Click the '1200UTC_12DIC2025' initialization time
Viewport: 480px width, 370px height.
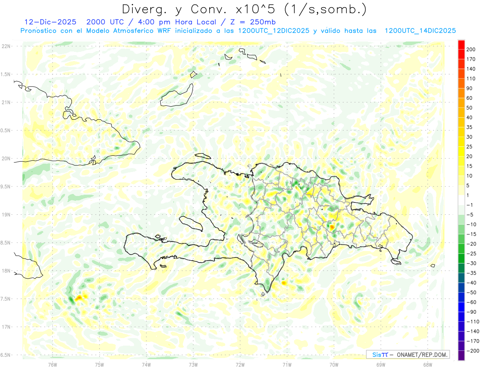click(274, 31)
